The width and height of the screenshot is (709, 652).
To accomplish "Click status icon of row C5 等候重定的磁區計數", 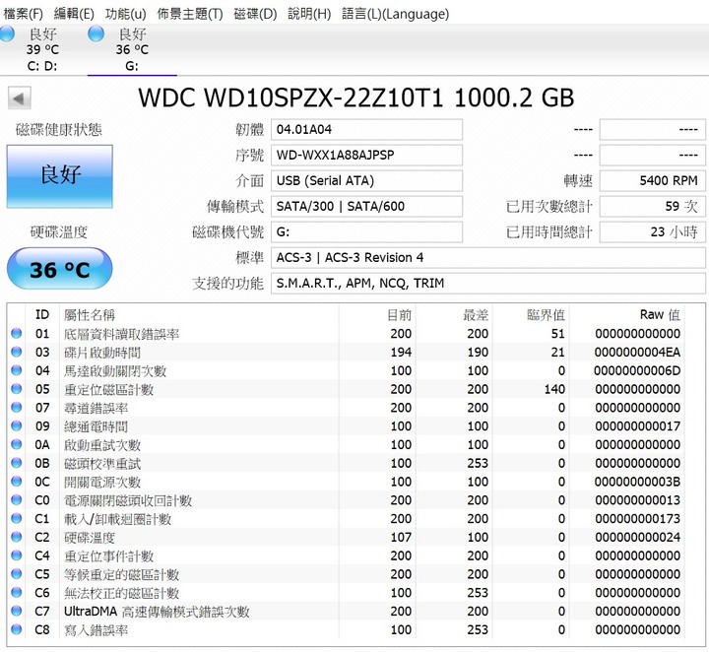I will click(17, 574).
